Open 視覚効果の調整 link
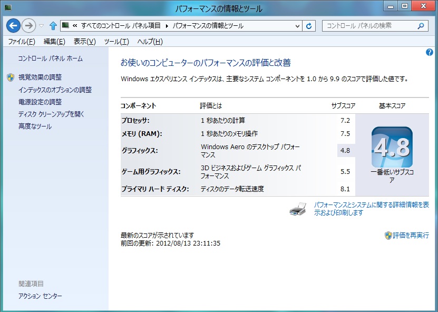The height and width of the screenshot is (312, 438). pyautogui.click(x=40, y=77)
